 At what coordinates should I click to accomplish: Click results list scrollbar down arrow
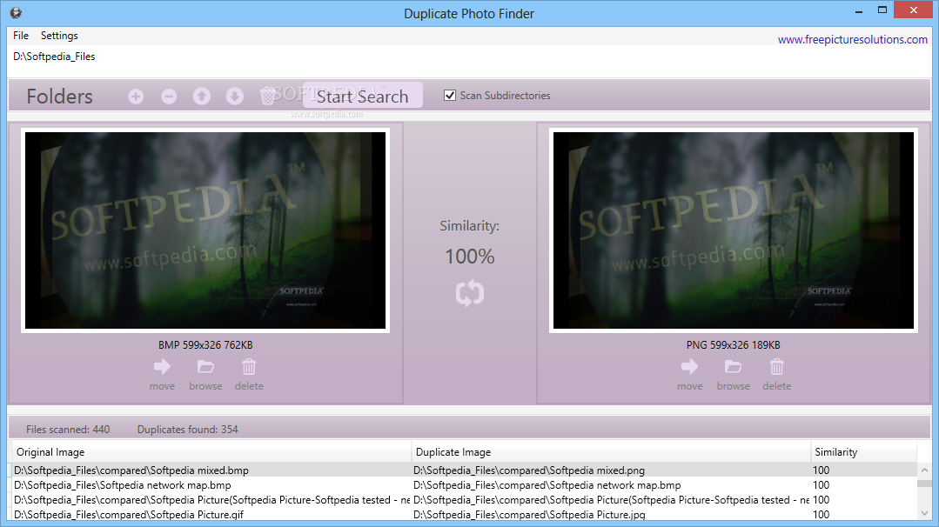(924, 513)
